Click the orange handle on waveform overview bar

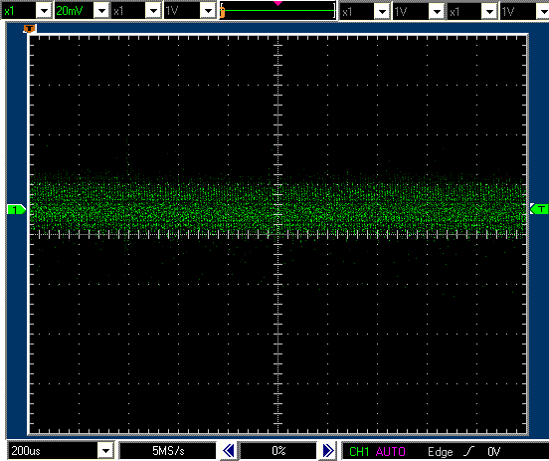[222, 13]
